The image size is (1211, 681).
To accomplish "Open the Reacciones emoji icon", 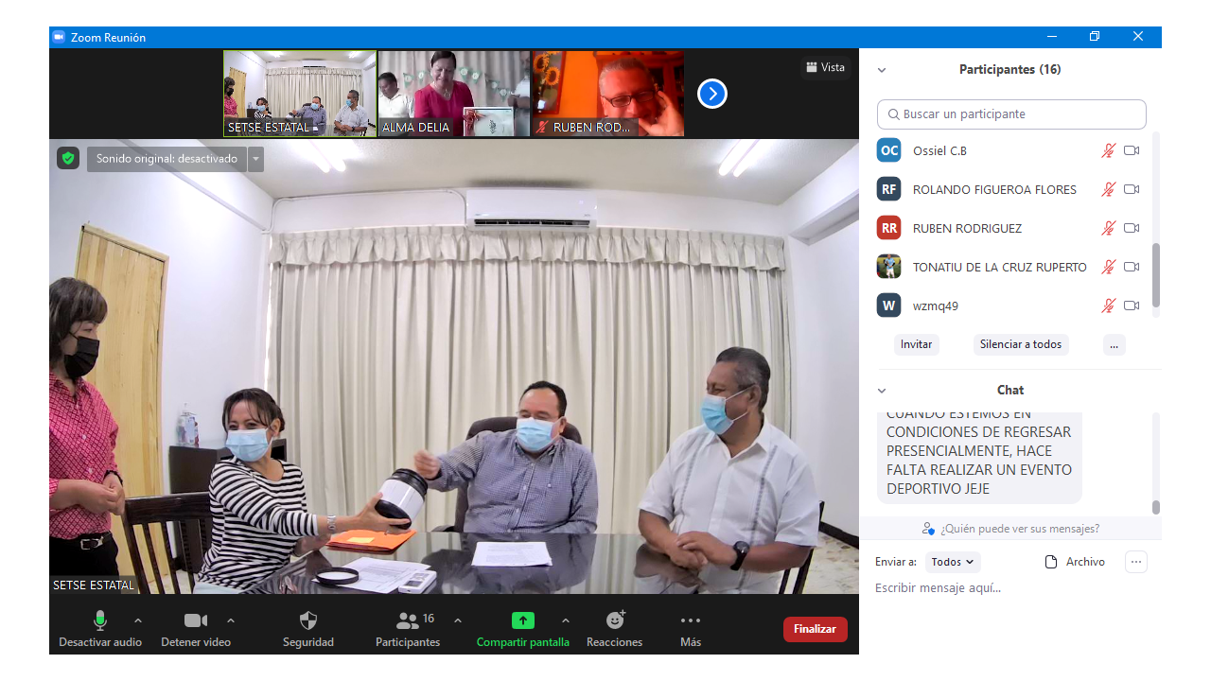I will (x=615, y=620).
